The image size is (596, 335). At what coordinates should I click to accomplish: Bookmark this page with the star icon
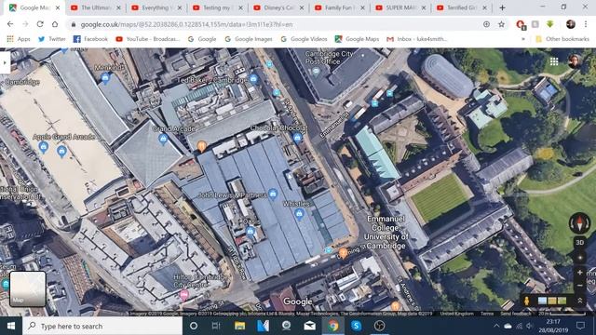point(501,24)
